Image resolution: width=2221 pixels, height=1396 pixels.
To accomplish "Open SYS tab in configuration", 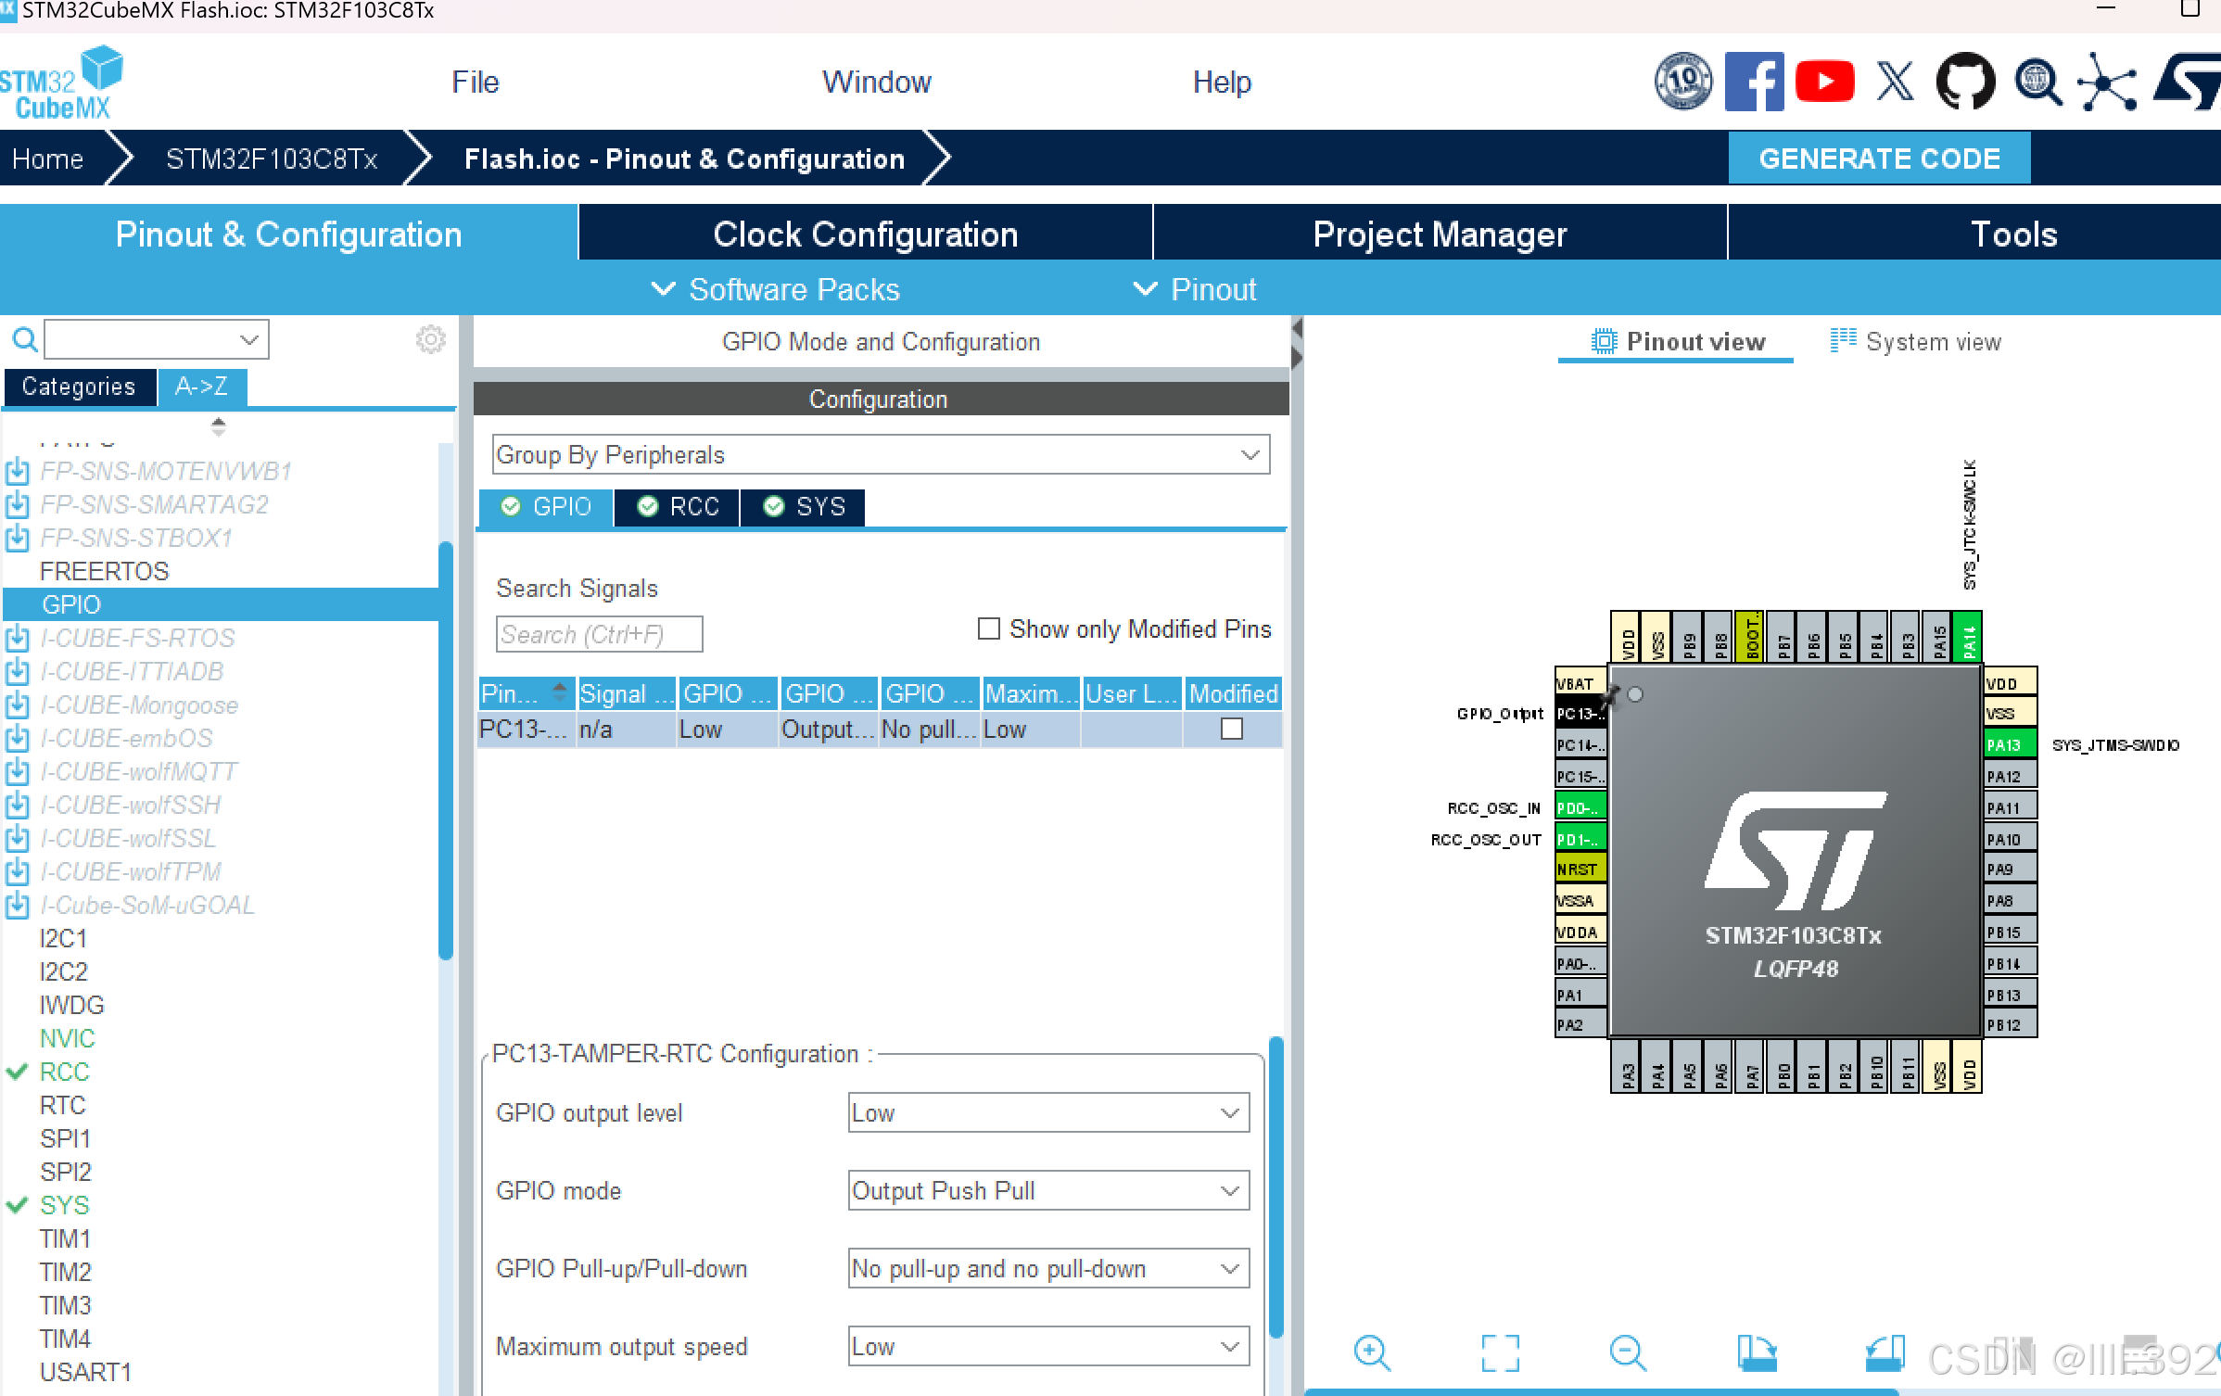I will pos(804,507).
